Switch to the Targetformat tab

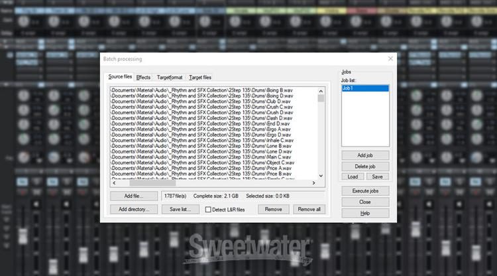170,78
